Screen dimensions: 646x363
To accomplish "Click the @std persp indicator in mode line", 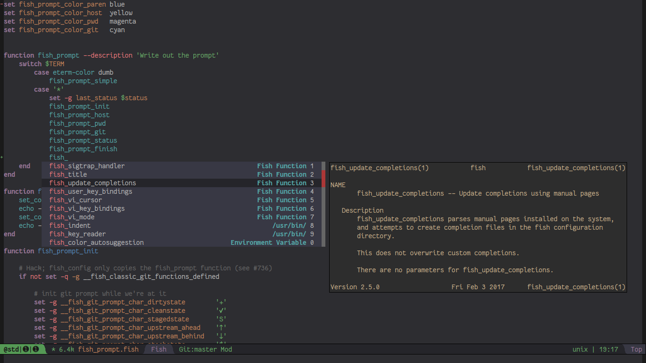I will [x=11, y=349].
